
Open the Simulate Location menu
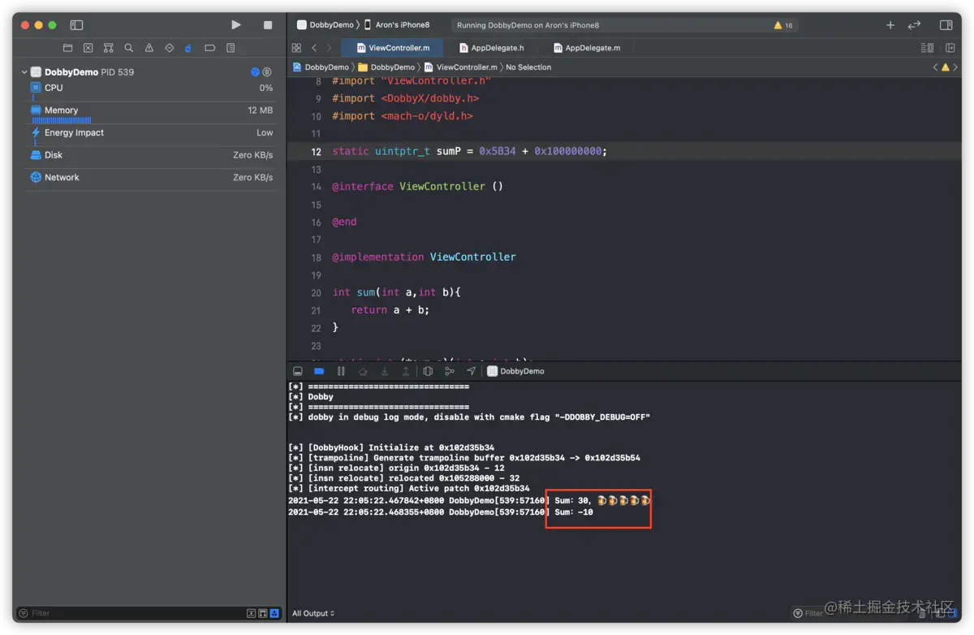tap(471, 371)
